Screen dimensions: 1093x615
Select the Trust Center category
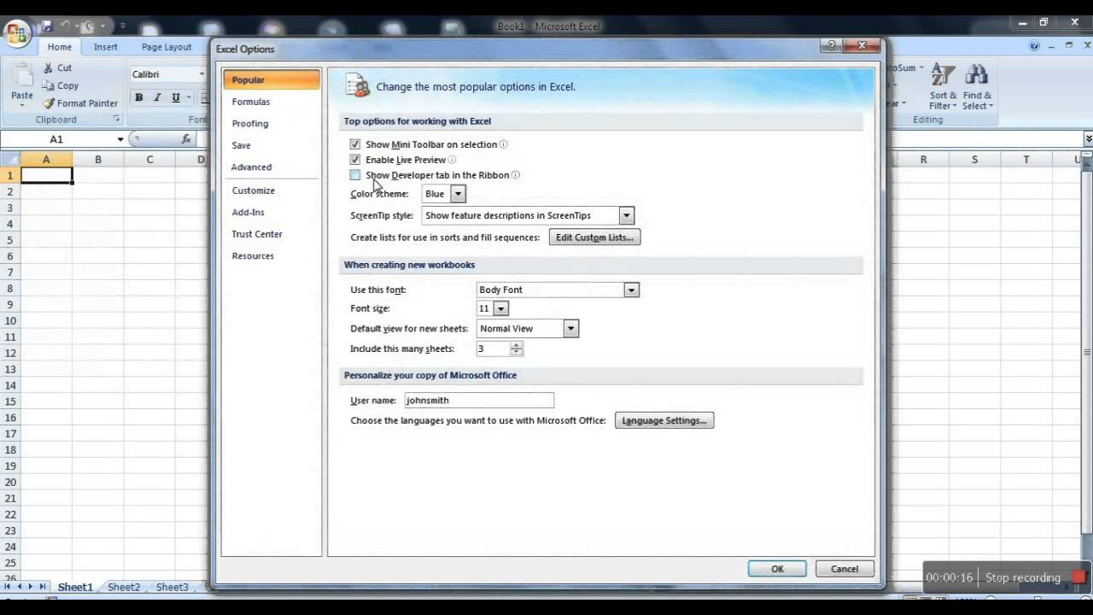click(x=272, y=234)
